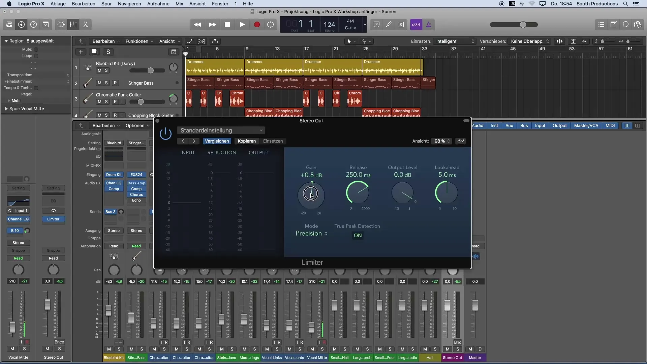Viewport: 647px width, 364px height.
Task: Adjust the Lookahead knob
Action: (x=446, y=192)
